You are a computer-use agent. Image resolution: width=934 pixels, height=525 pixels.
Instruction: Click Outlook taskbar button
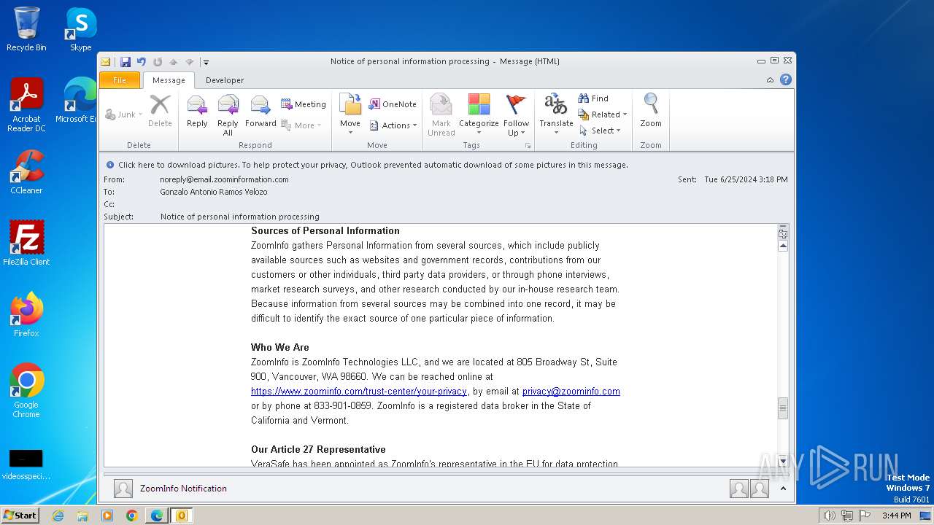pyautogui.click(x=181, y=516)
